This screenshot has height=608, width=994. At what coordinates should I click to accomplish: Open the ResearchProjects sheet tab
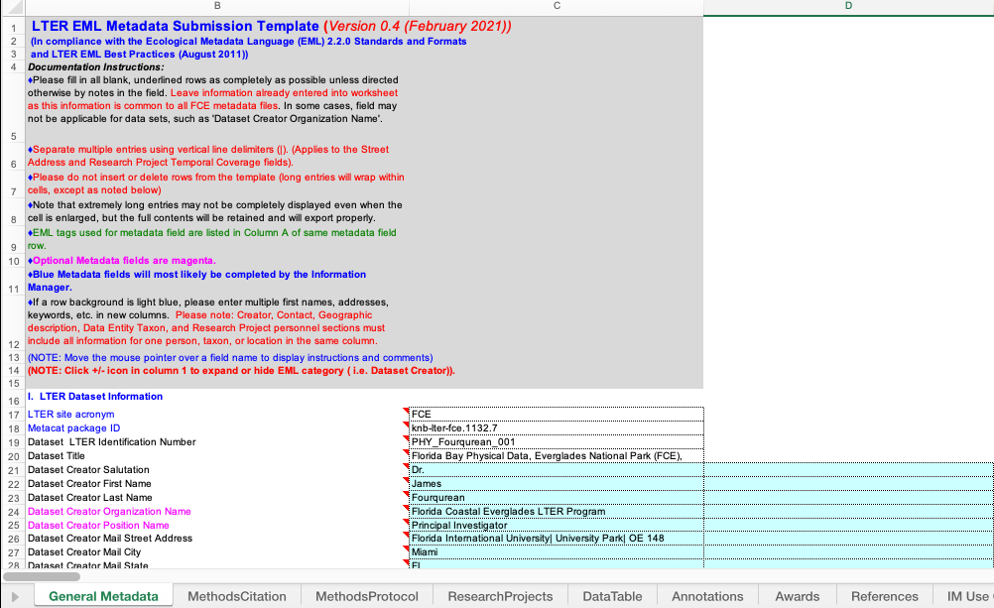coord(500,596)
